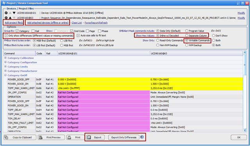The height and width of the screenshot is (146, 250).
Task: Collapse Category: OnOff
Action: pyautogui.click(x=5, y=75)
